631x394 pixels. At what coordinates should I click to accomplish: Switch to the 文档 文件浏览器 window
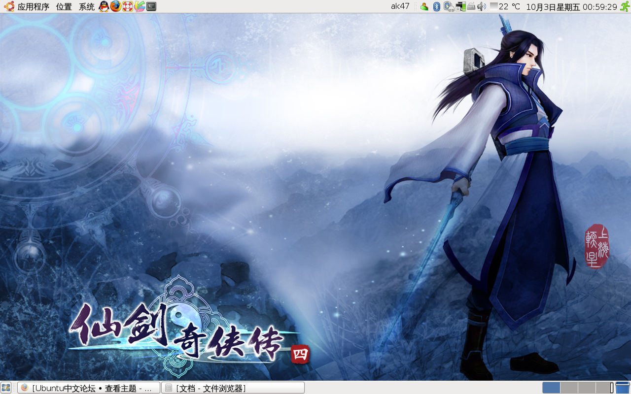233,388
